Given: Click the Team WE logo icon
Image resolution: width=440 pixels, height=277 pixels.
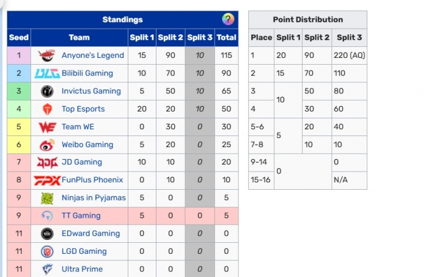Looking at the screenshot, I should (47, 127).
